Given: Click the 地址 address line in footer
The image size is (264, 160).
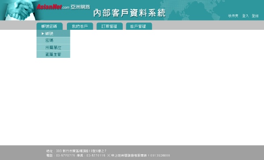Looking at the screenshot, I should pos(76,151).
